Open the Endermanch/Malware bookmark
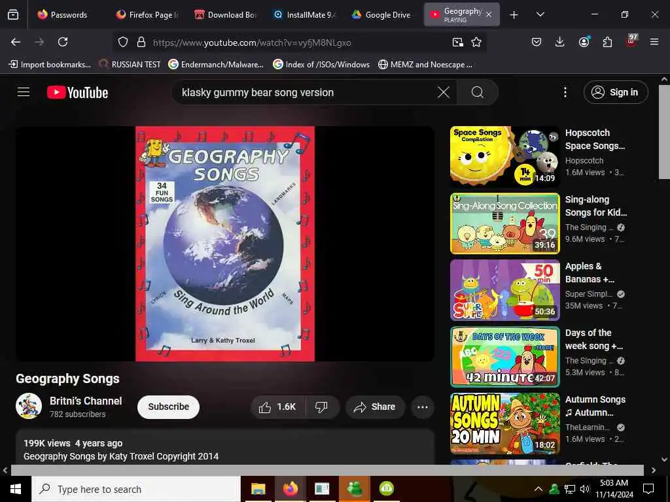Screen dimensions: 670x502 (x=216, y=65)
